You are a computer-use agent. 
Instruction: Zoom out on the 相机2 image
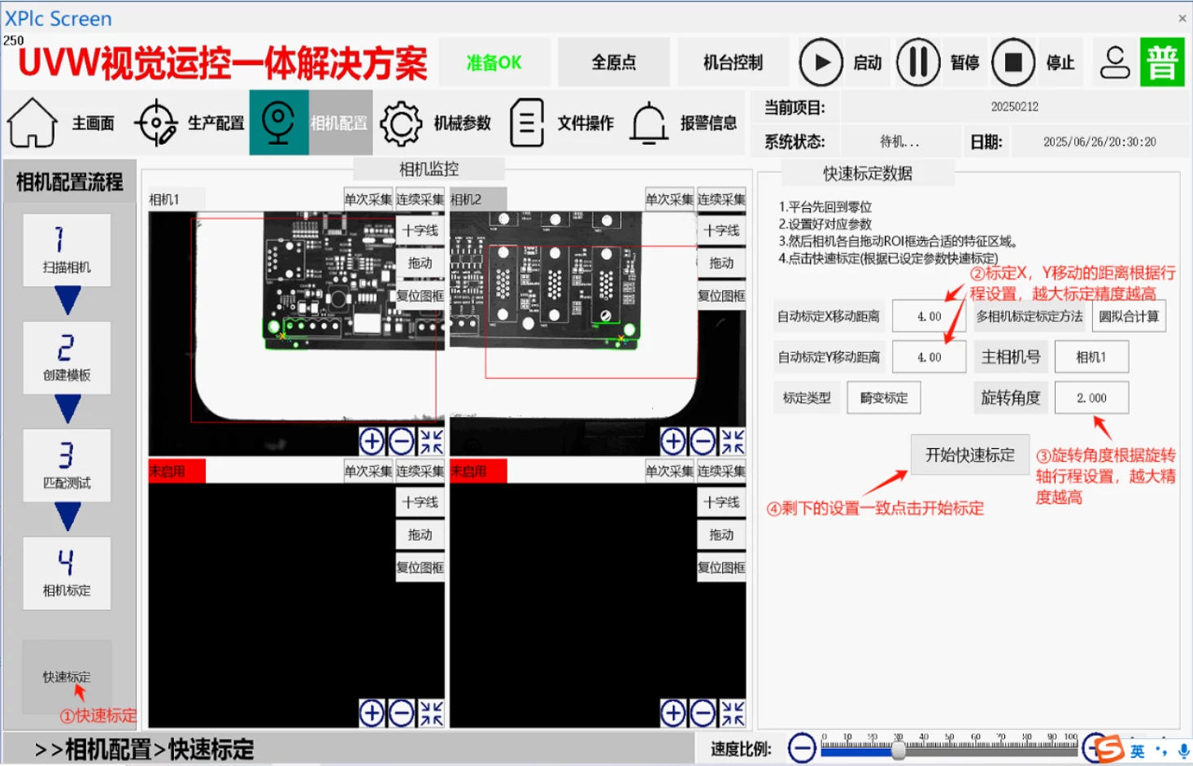click(x=703, y=442)
